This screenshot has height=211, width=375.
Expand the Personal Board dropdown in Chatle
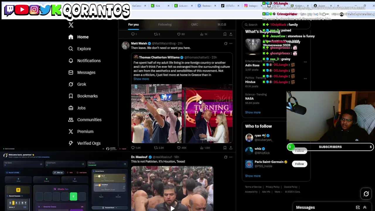[x=110, y=208]
